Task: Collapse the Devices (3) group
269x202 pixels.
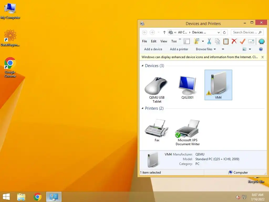Action: pyautogui.click(x=142, y=65)
